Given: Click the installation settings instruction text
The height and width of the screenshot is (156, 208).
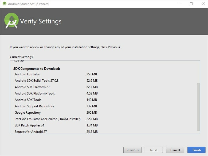Looking at the screenshot, I should point(65,47).
